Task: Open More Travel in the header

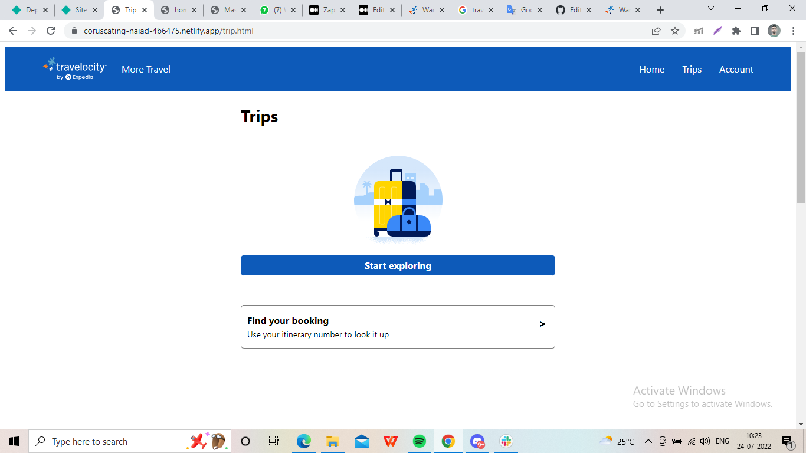Action: 146,69
